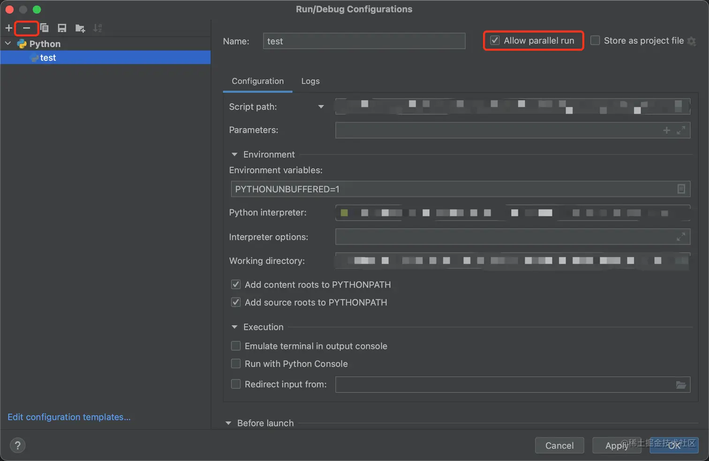Click the Script path field
Viewport: 709px width, 461px height.
click(513, 106)
